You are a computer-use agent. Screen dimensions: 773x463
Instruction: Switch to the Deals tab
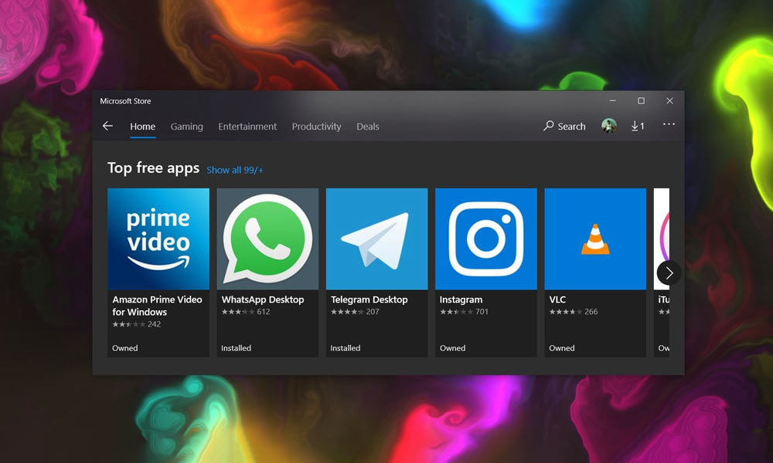coord(368,127)
